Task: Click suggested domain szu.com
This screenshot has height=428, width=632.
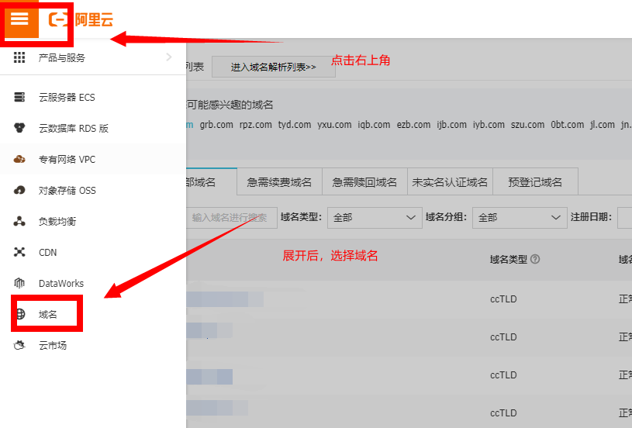Action: coord(527,125)
